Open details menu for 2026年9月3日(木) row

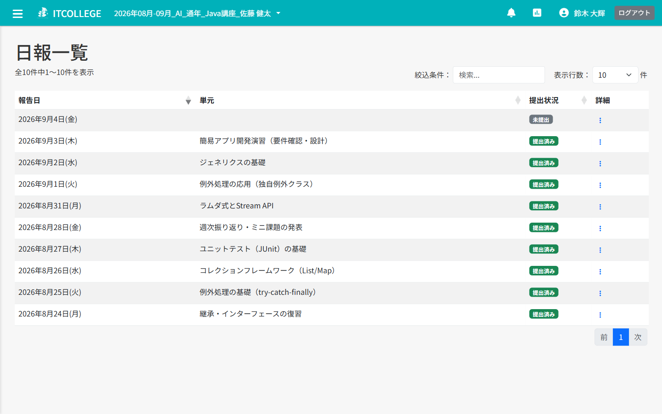point(600,142)
